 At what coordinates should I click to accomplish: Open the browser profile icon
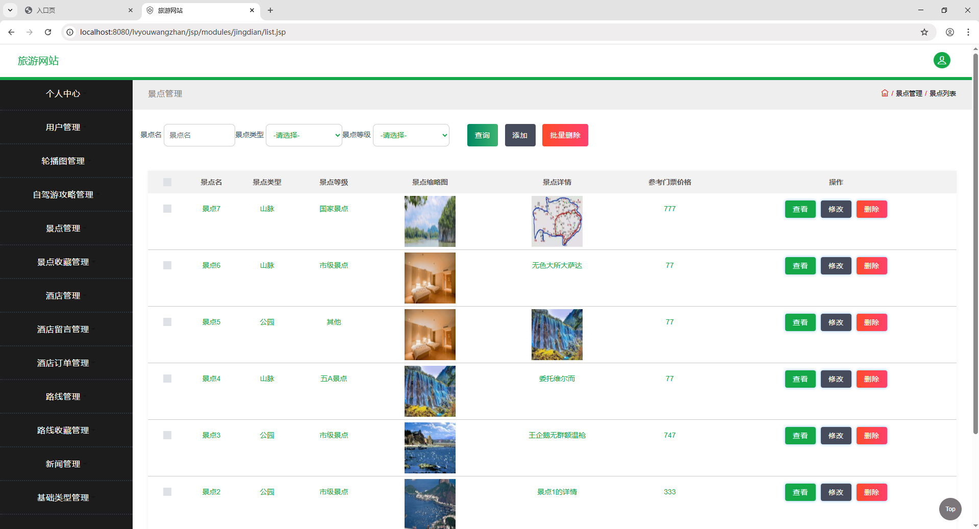tap(950, 32)
